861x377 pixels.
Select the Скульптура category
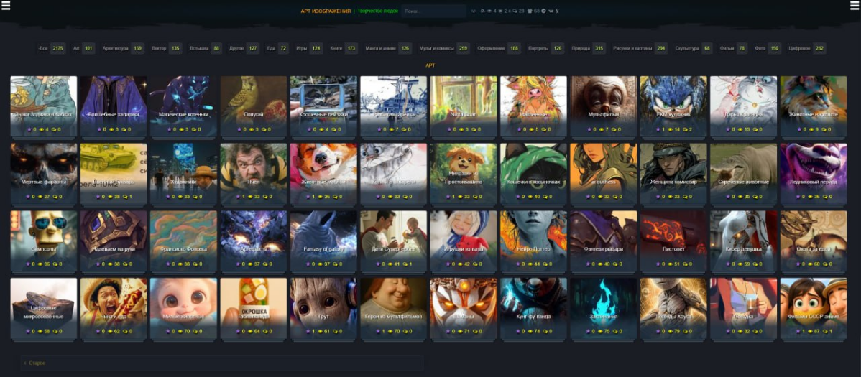(x=693, y=48)
